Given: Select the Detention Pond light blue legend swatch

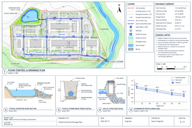Looking at the screenshot, I should (131, 38).
